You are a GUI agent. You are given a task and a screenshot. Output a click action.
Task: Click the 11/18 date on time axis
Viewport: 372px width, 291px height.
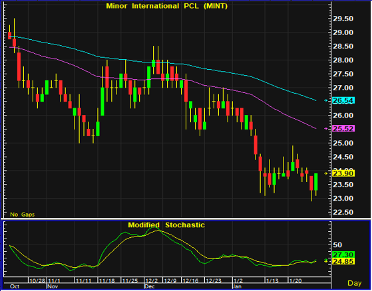106,280
